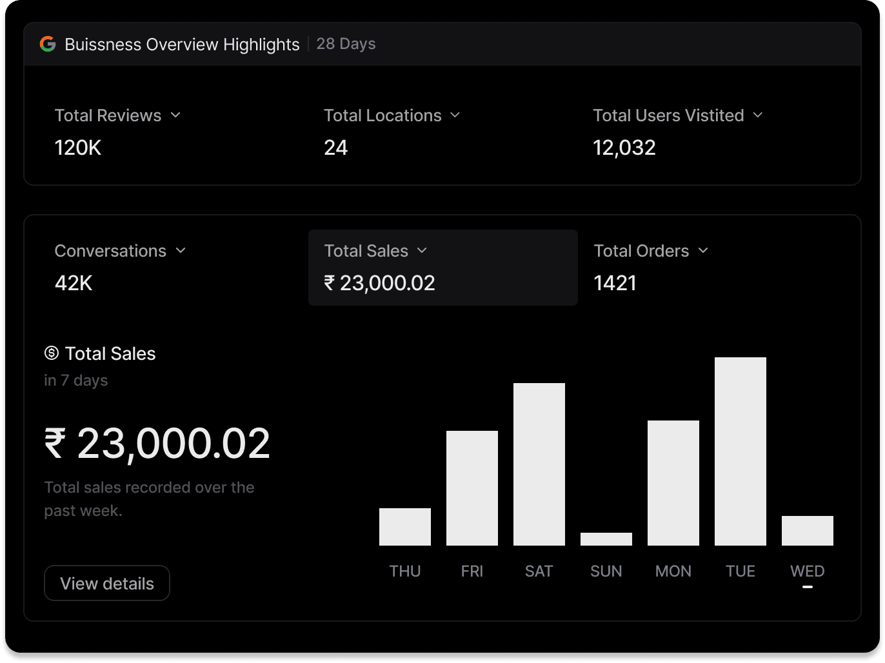Click the FRI bar in sales chart
Screen dimensions: 885x663
(472, 488)
